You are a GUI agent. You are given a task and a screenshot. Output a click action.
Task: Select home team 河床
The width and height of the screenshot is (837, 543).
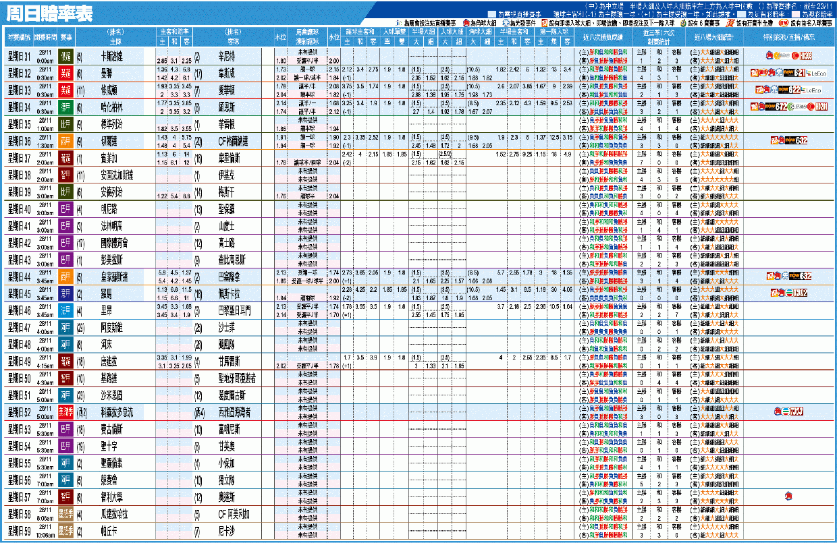pyautogui.click(x=107, y=344)
